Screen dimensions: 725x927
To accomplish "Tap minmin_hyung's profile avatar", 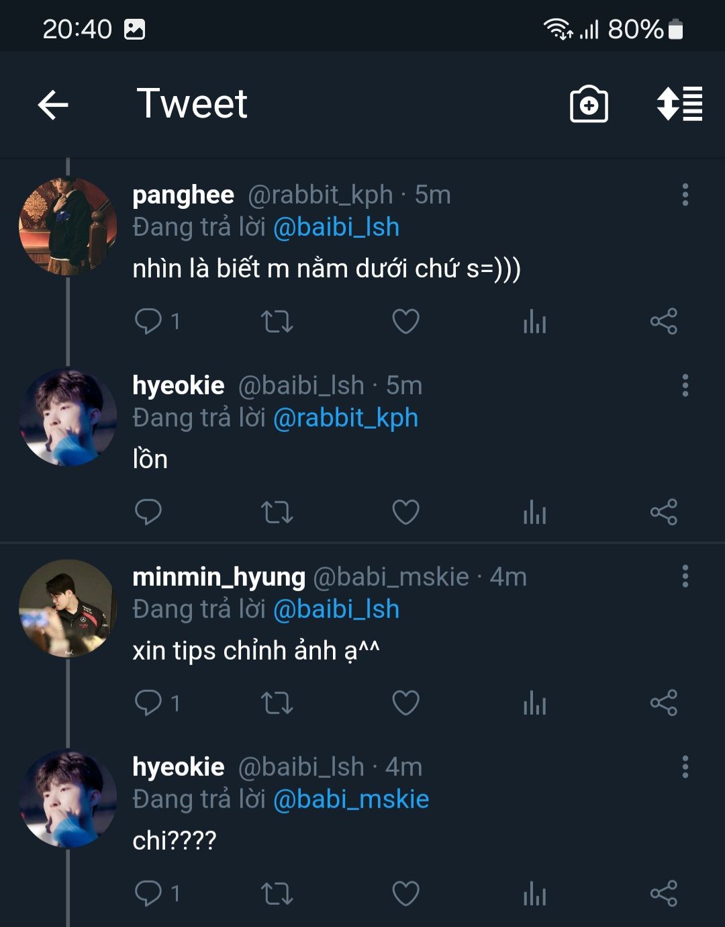I will [x=68, y=608].
